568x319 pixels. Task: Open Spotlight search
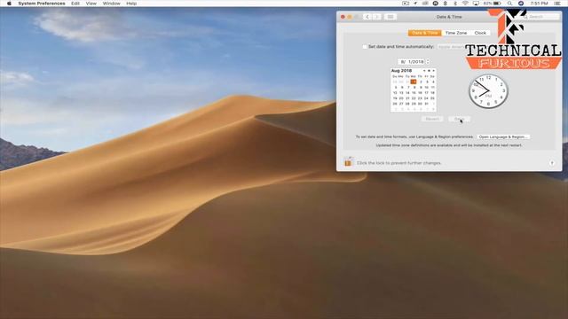[x=509, y=4]
